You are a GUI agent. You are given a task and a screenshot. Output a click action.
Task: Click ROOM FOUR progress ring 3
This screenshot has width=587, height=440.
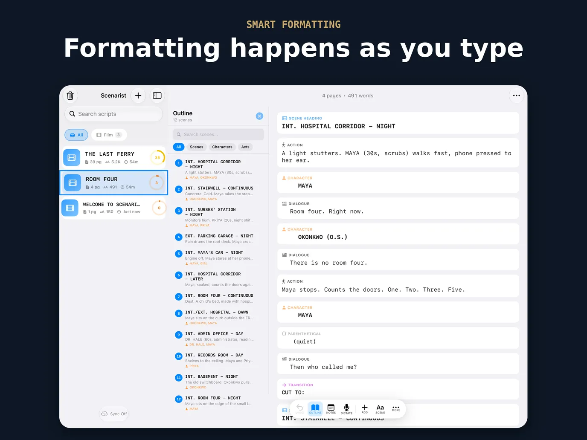point(157,183)
